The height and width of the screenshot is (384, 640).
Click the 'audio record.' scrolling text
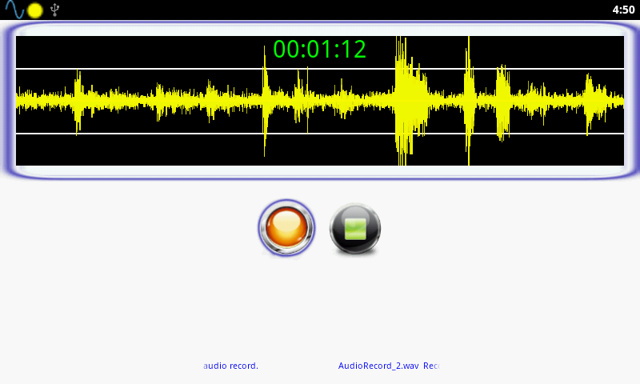pos(230,366)
